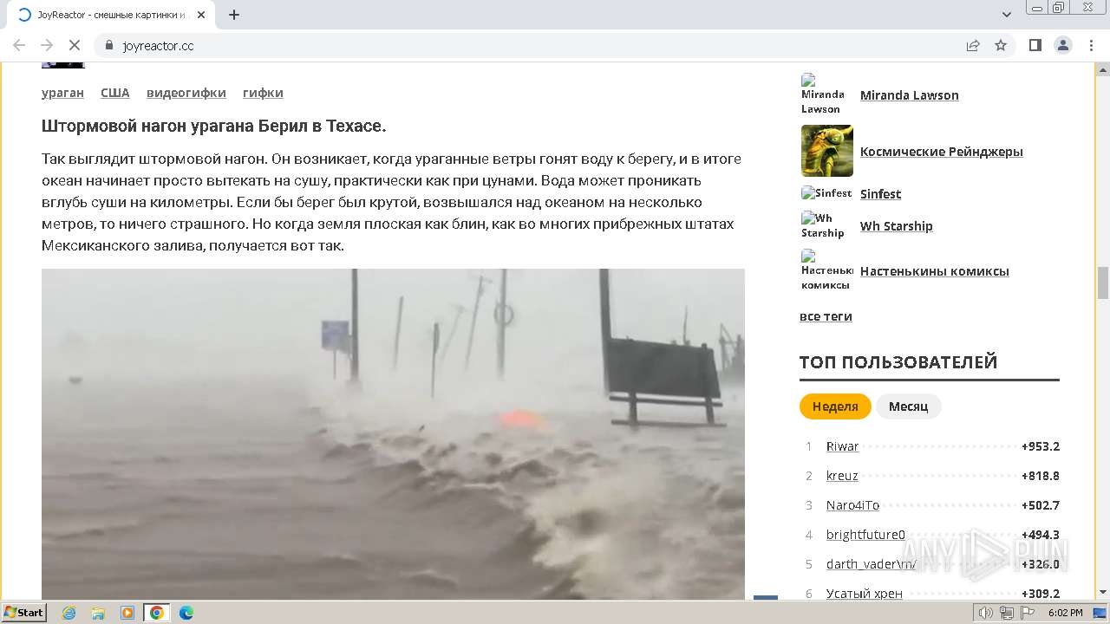Stop page loading in Chrome
This screenshot has height=624, width=1110.
click(75, 46)
